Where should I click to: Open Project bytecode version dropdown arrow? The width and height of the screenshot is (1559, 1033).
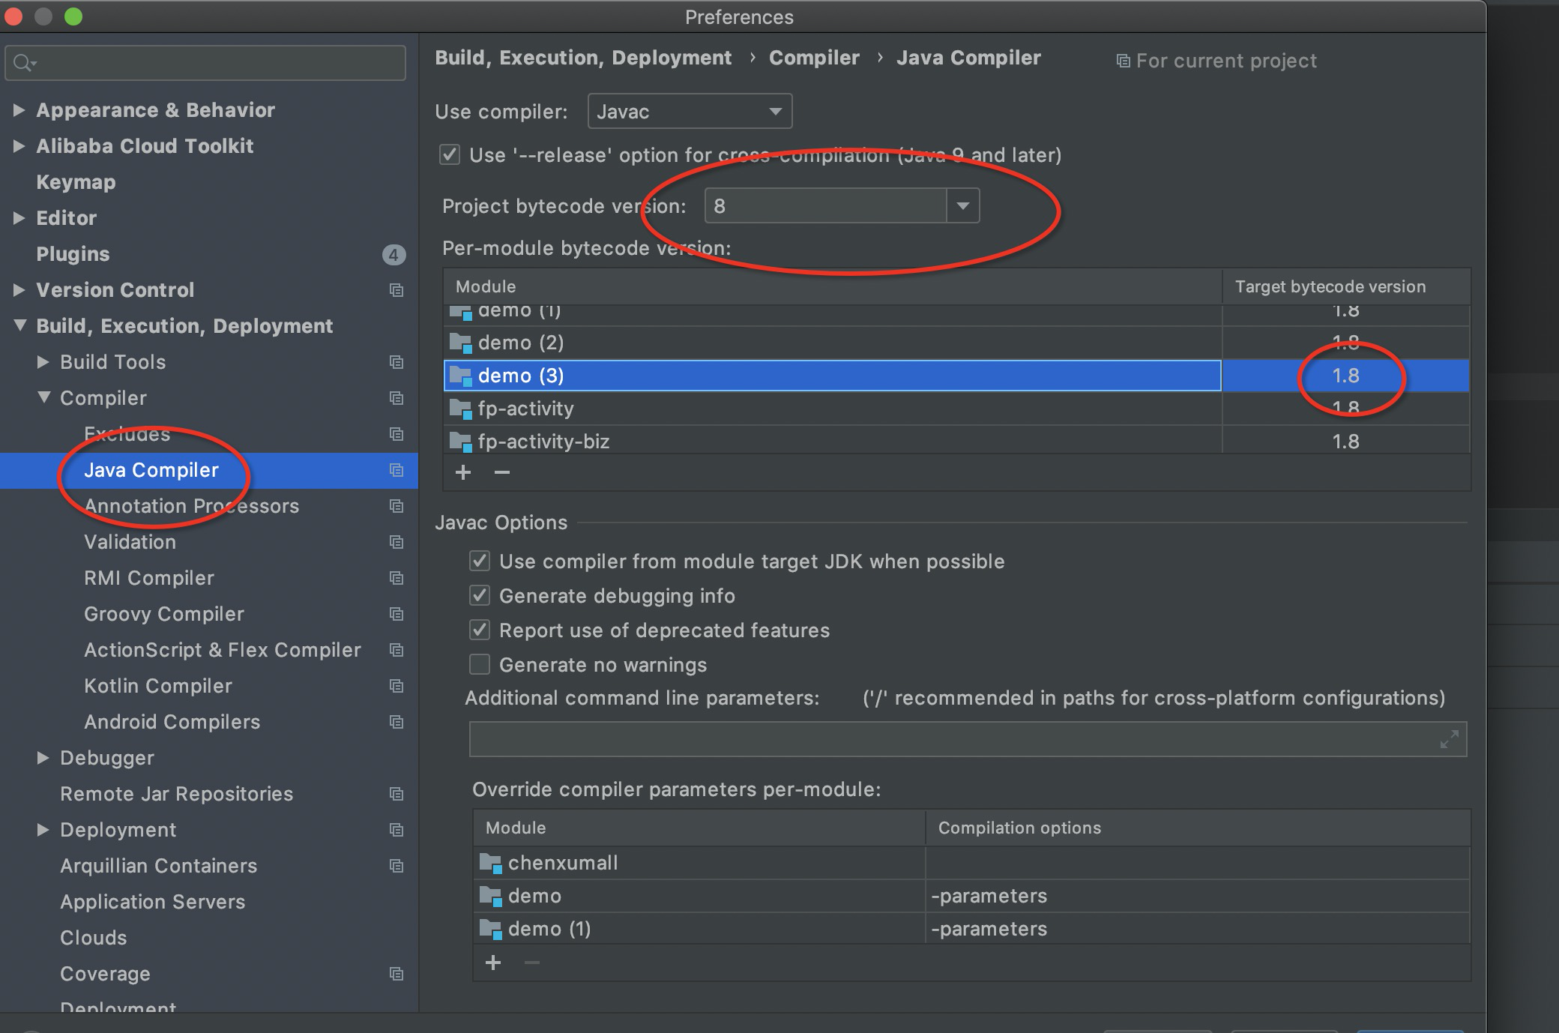[963, 205]
